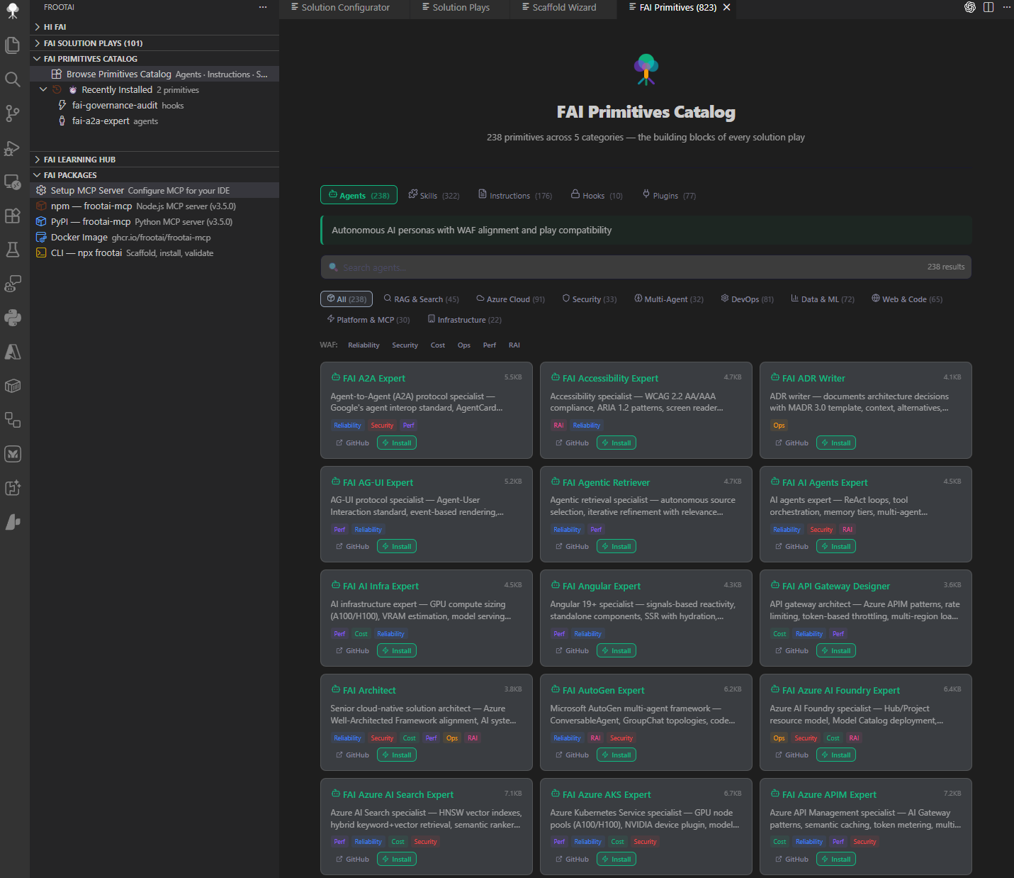Viewport: 1014px width, 878px height.
Task: Open the Remote Explorer monitor icon
Action: click(13, 182)
